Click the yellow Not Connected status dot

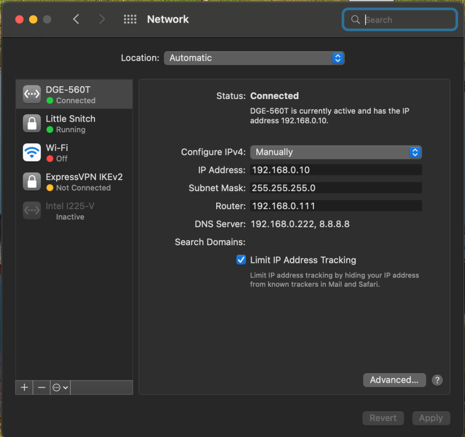[50, 188]
